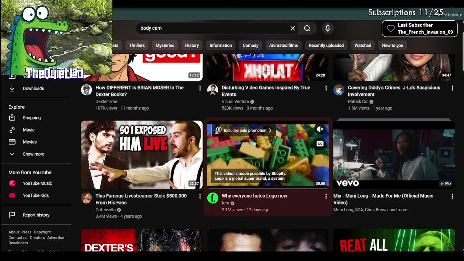The image size is (464, 261).
Task: Open the Downloads sidebar icon
Action: click(12, 88)
